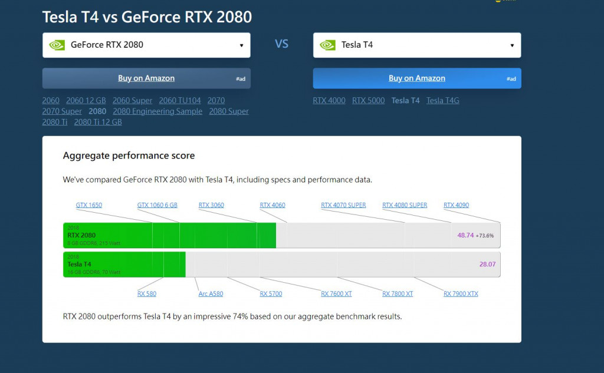Open the RTX 4090 chart link

pos(456,205)
